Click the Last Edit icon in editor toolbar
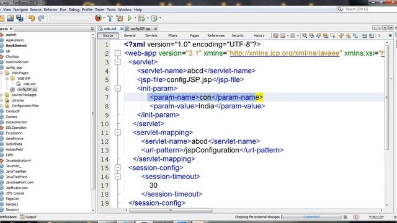 275,36
